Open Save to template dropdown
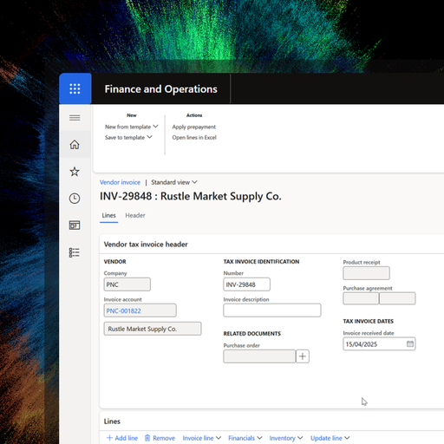The width and height of the screenshot is (444, 444). pyautogui.click(x=128, y=137)
